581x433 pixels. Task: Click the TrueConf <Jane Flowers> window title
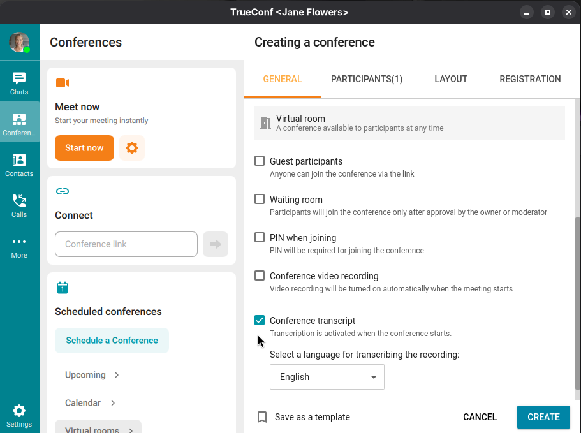pyautogui.click(x=290, y=12)
